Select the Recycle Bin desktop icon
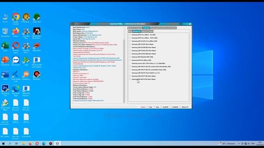This screenshot has height=148, width=264. click(x=5, y=32)
